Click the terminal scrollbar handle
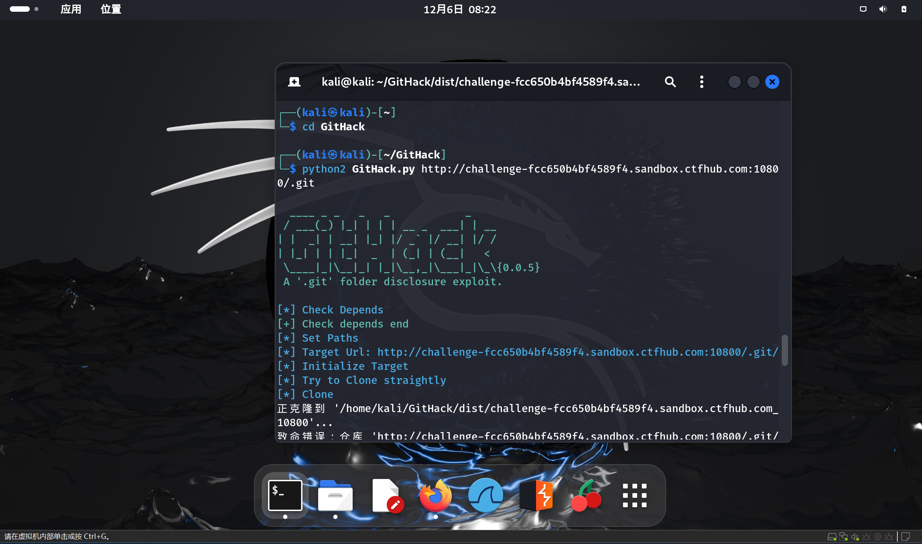The width and height of the screenshot is (922, 544). tap(784, 350)
